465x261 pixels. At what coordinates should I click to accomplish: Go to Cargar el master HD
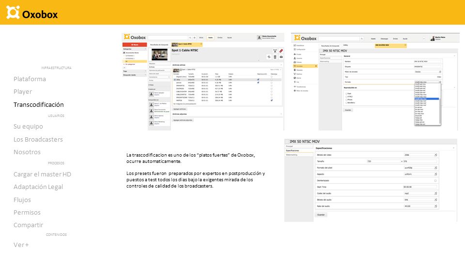point(42,174)
